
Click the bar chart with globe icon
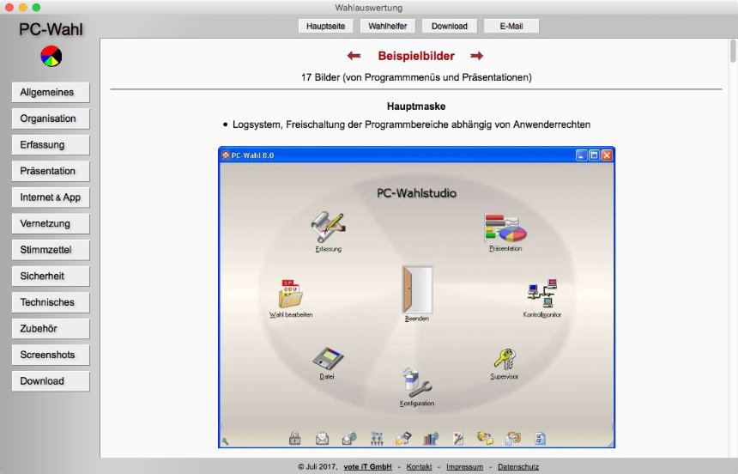click(431, 439)
